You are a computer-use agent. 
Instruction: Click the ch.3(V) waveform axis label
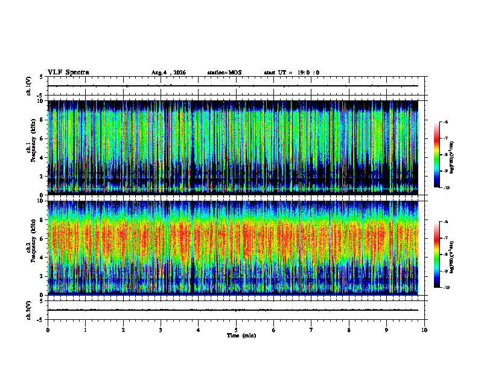coord(29,310)
